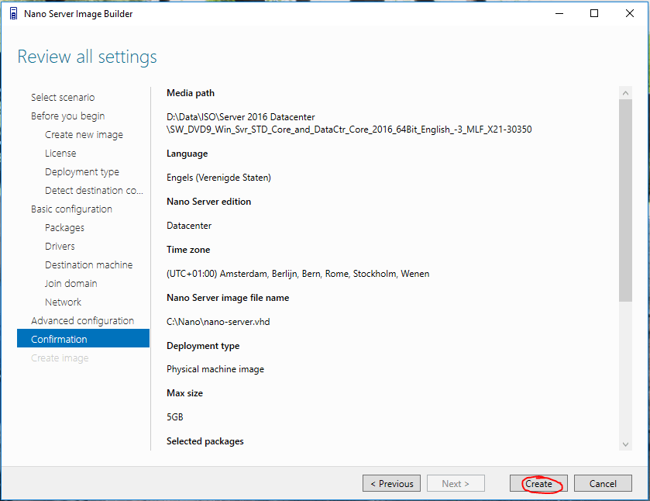
Task: Click the Deployment type heading in summary
Action: pos(203,346)
